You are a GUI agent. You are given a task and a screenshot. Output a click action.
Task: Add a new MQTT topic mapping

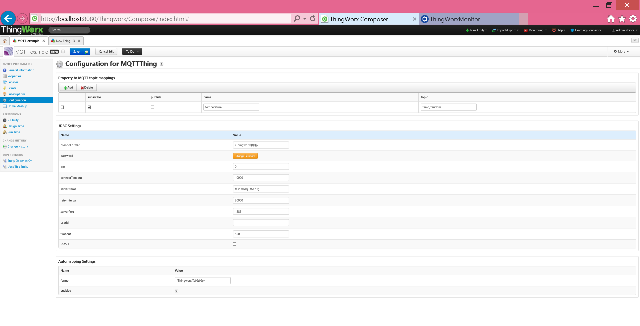coord(68,88)
